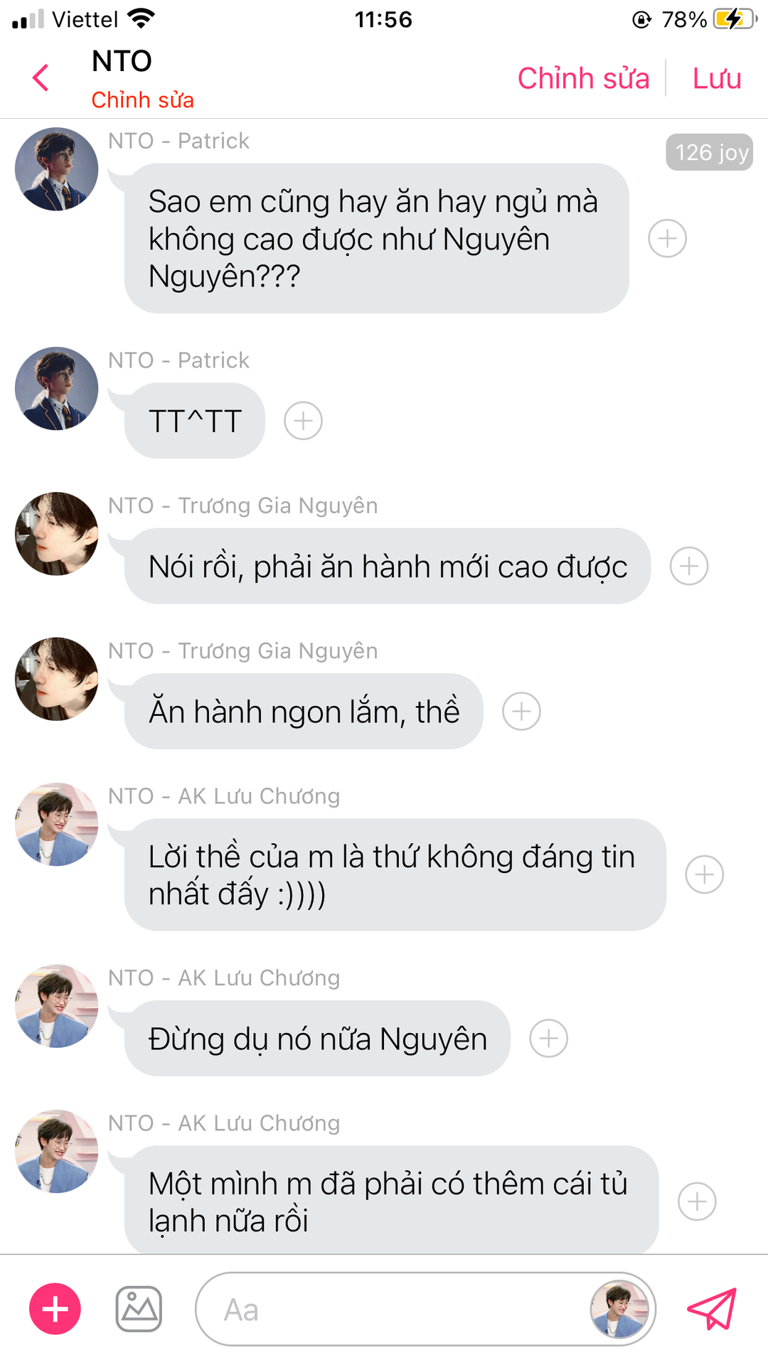Tap plus icon beside 'TT^TT' message
The height and width of the screenshot is (1365, 768).
point(303,421)
